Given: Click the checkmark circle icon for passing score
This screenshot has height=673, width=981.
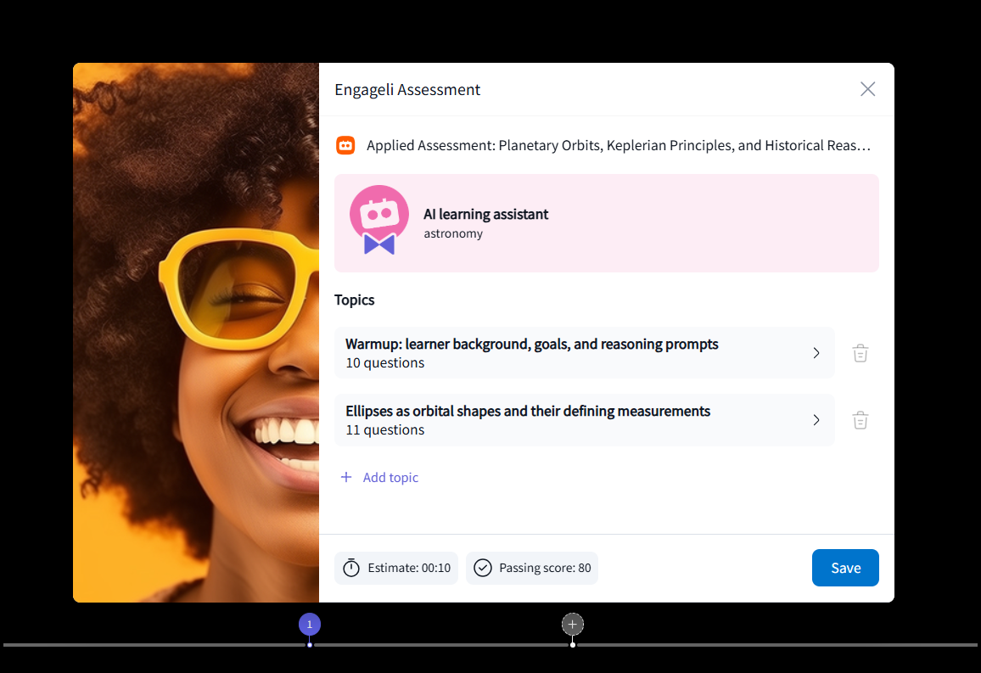Looking at the screenshot, I should (483, 568).
